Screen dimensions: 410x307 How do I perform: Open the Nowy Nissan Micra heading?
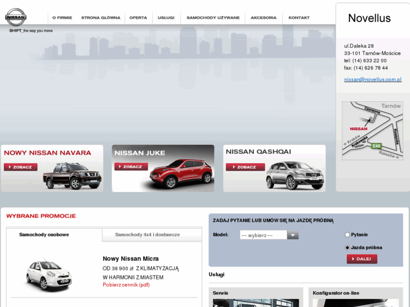point(130,259)
